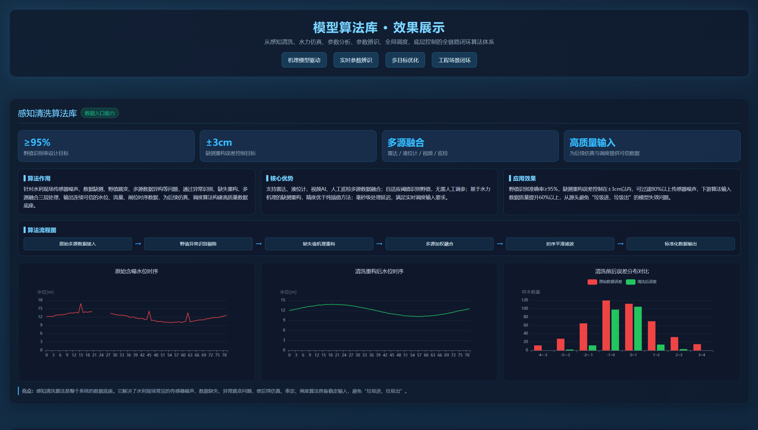This screenshot has width=758, height=430.
Task: Click the subtitle starting 从感知清洗、水力仿真
Action: tap(379, 42)
